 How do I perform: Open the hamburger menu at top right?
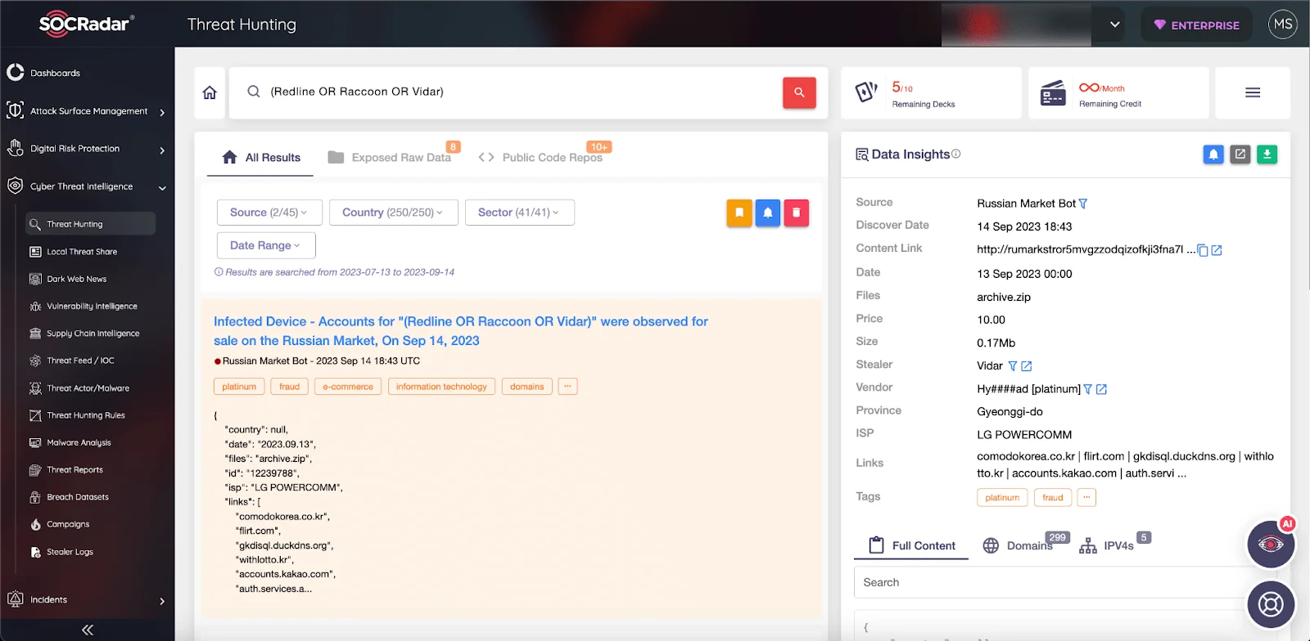[1253, 92]
